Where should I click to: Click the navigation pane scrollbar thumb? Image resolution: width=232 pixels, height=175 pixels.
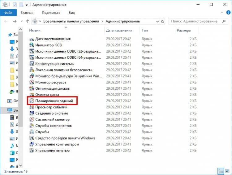20,79
